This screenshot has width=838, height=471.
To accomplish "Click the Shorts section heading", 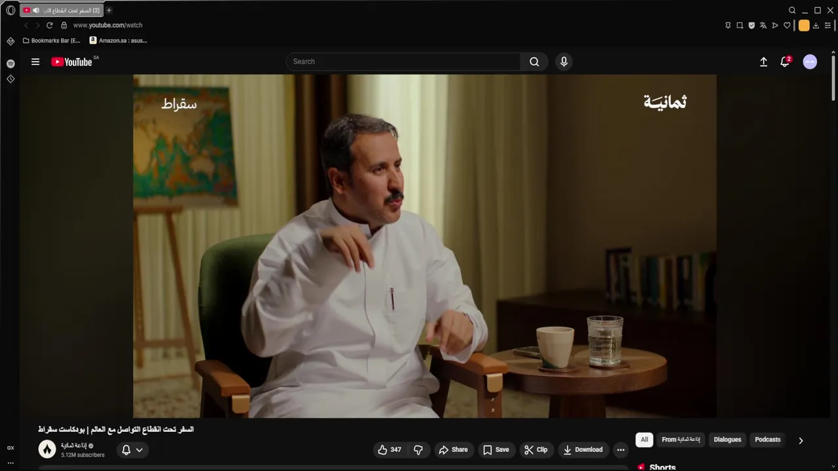I will [x=662, y=467].
